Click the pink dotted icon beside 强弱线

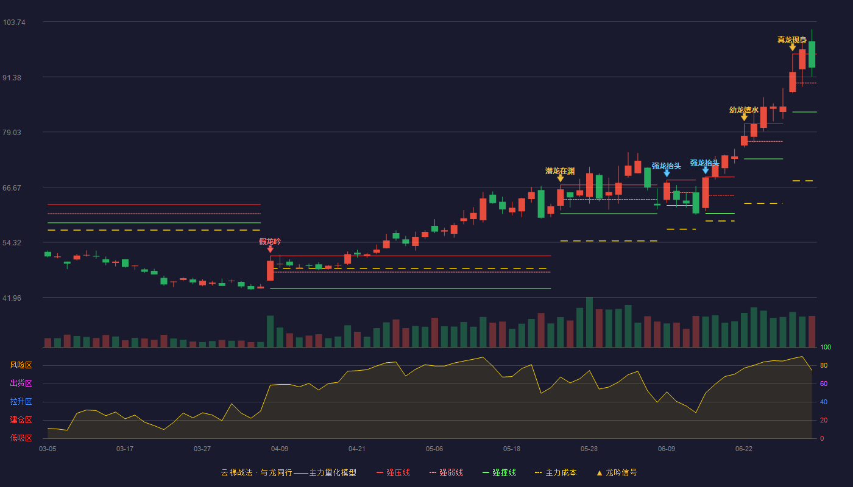(x=433, y=472)
